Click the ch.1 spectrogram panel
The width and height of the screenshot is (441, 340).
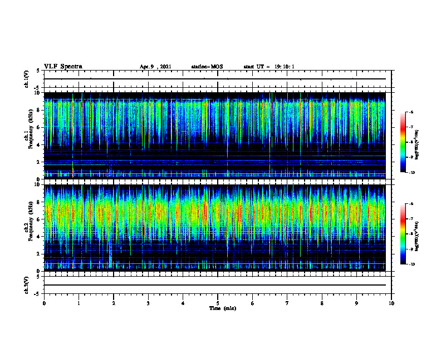tap(215, 136)
